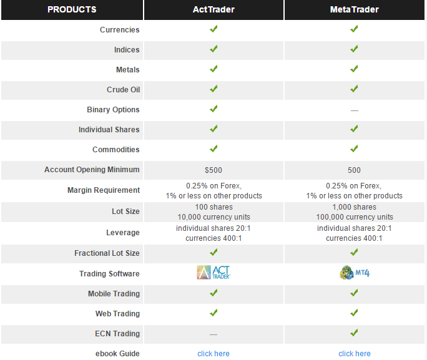Viewport: 427px width, 360px height.
Task: Click MetaTrader checkmark in Fractional Lot Size row
Action: click(354, 252)
